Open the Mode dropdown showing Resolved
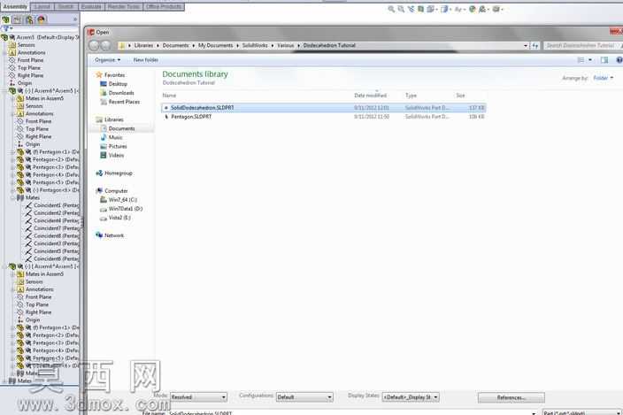623x415 pixels. (x=198, y=396)
